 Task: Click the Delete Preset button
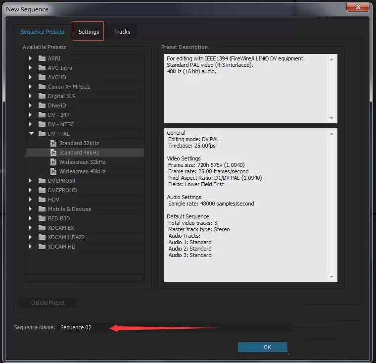pos(48,303)
